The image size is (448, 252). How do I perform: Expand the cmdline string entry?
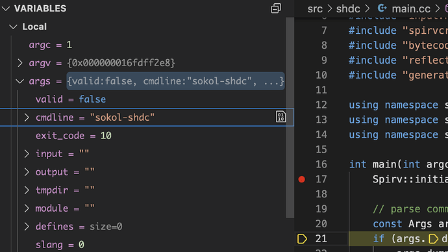click(x=27, y=118)
